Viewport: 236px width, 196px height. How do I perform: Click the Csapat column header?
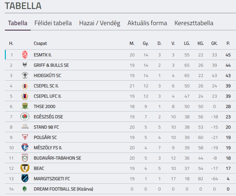(x=40, y=43)
